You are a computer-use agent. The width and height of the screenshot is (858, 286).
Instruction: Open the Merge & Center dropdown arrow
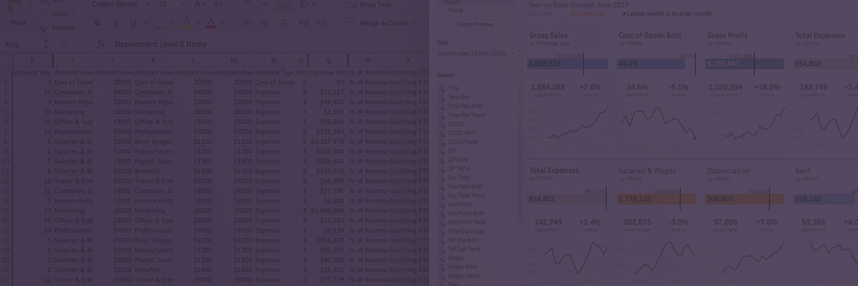(x=413, y=23)
